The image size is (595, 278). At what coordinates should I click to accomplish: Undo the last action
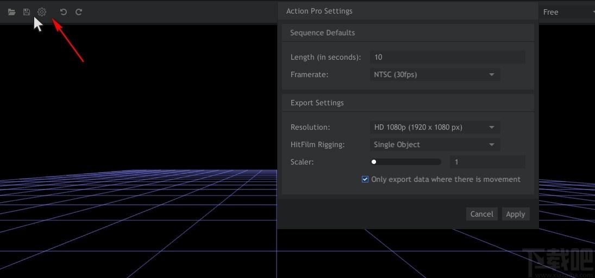tap(64, 12)
